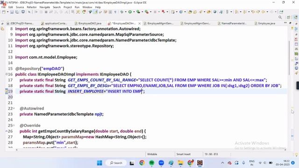Toggle Block Selection Mode toolbar icon
Image resolution: width=299 pixels, height=168 pixels.
110,12
